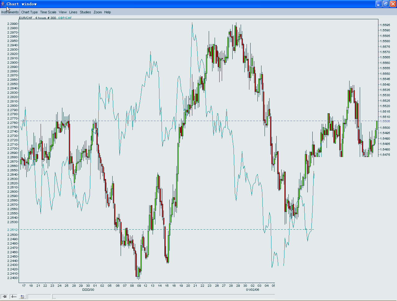Open the Chart Type menu
The width and height of the screenshot is (397, 301).
click(x=29, y=12)
